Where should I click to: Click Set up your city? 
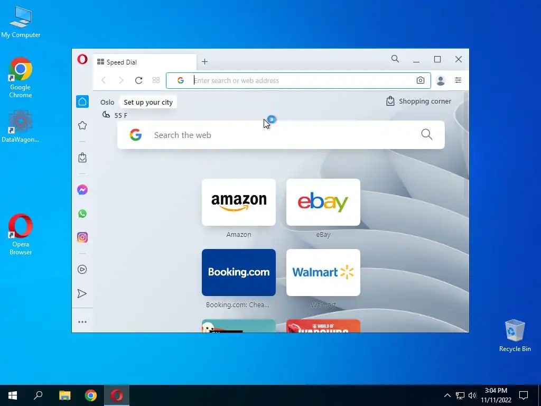148,102
